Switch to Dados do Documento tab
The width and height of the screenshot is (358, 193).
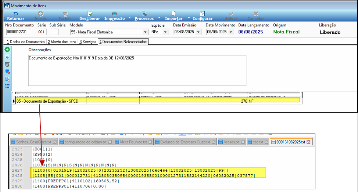[25, 42]
